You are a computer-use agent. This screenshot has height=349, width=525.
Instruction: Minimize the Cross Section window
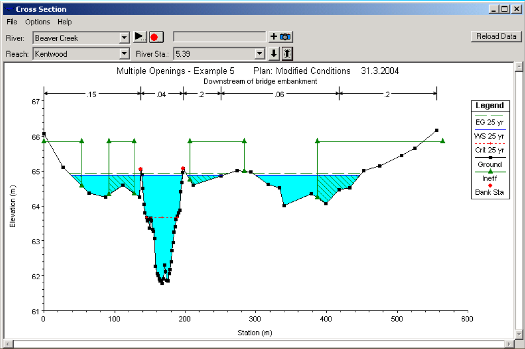click(494, 9)
